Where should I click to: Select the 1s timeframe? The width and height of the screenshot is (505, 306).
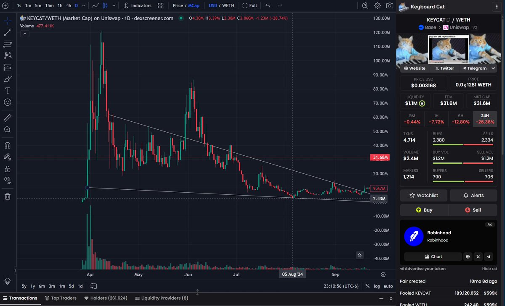(x=19, y=5)
